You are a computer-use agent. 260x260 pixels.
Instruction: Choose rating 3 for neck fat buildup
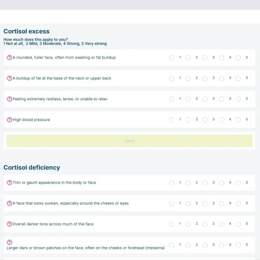point(205,78)
